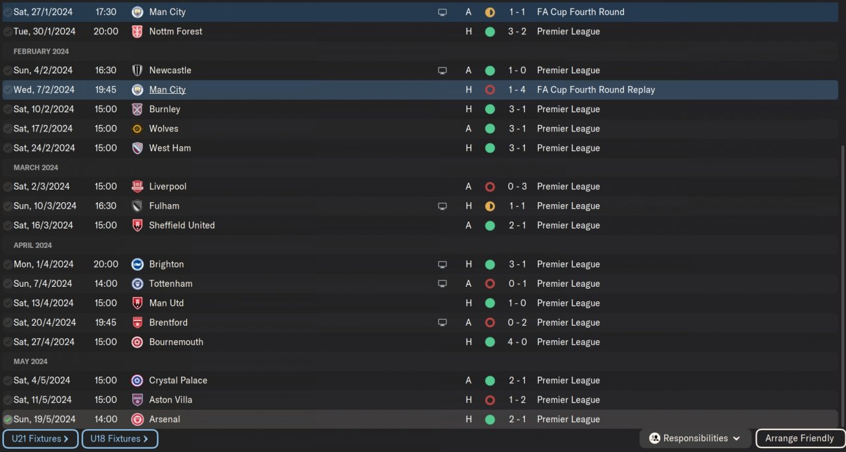Open the 1 - 4 FA Cup replay score
The image size is (846, 452).
tap(517, 90)
